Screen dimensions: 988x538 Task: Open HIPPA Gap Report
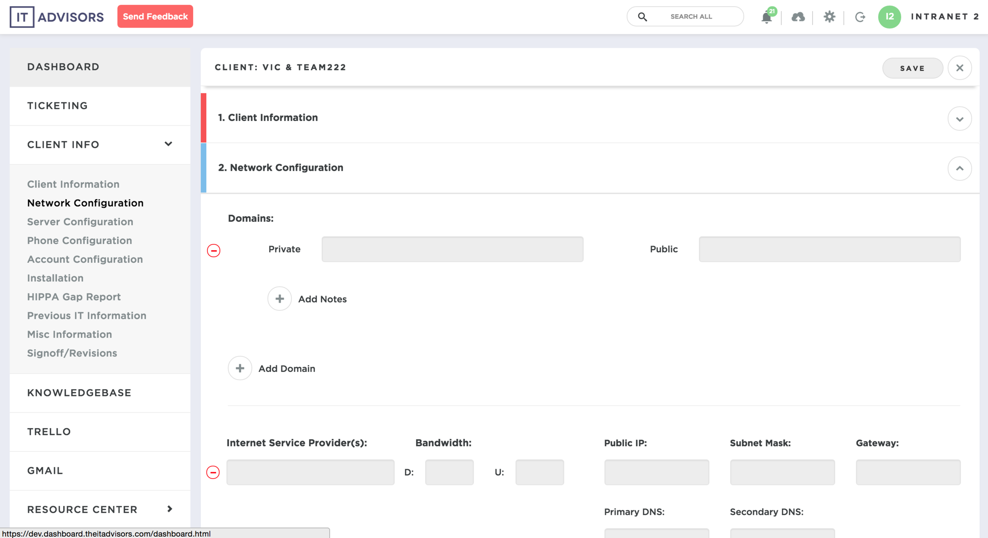(74, 297)
